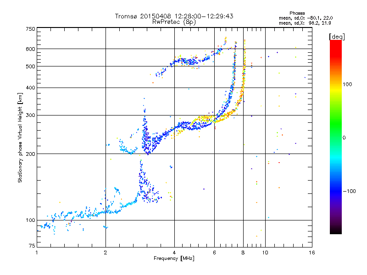The width and height of the screenshot is (367, 275).
Task: Click the plot title 'Tromsø 20150408 12:28:00-12:29:43'
Action: click(174, 16)
